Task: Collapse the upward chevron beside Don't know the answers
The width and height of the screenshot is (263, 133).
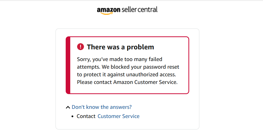Action: pyautogui.click(x=68, y=107)
